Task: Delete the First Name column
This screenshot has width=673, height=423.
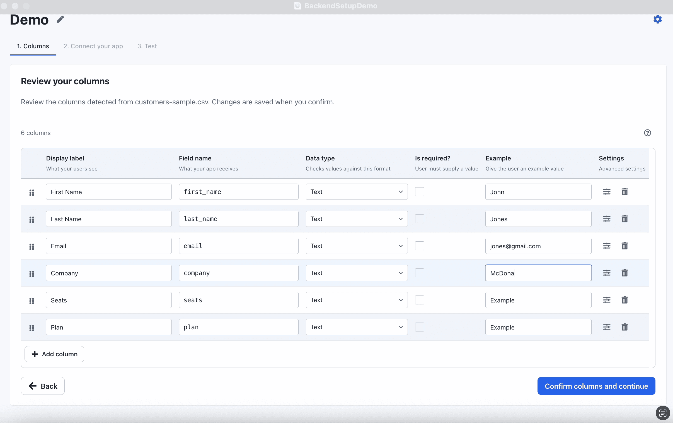Action: [624, 192]
